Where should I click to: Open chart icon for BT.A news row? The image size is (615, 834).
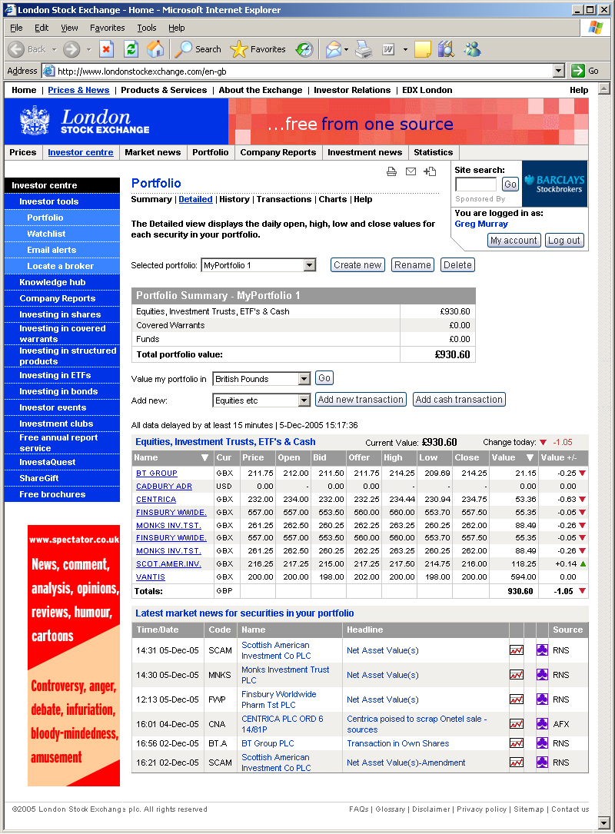pyautogui.click(x=517, y=743)
